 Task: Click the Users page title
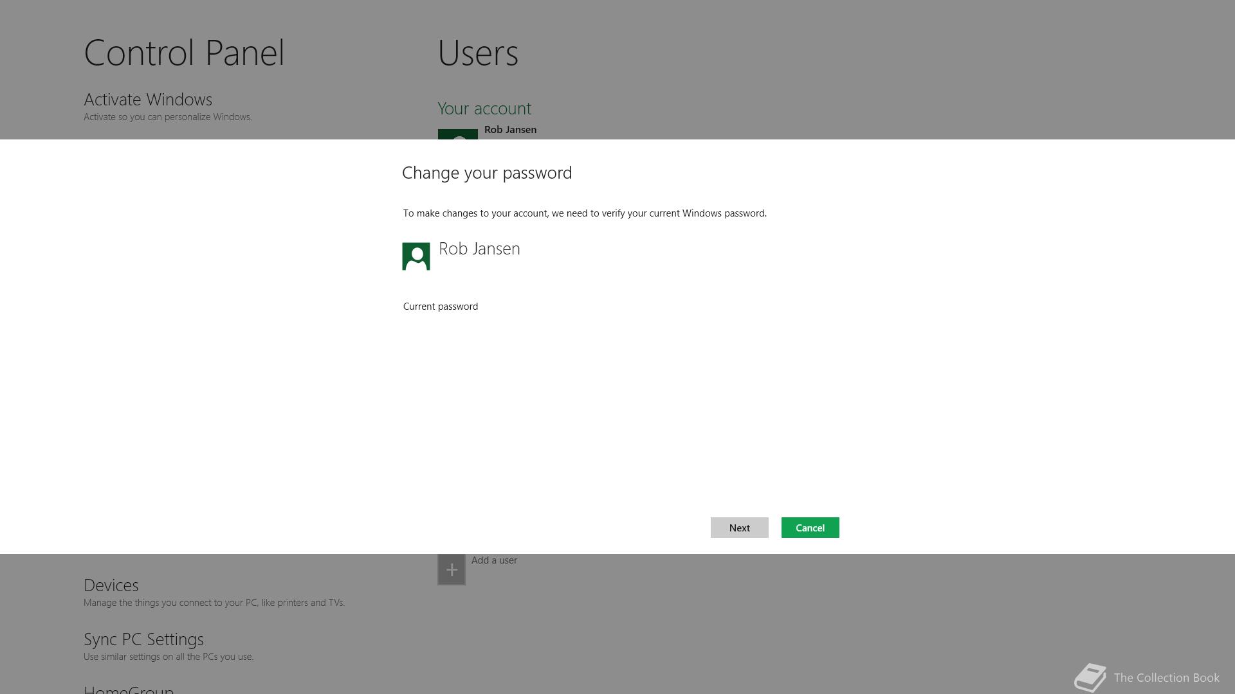point(478,53)
